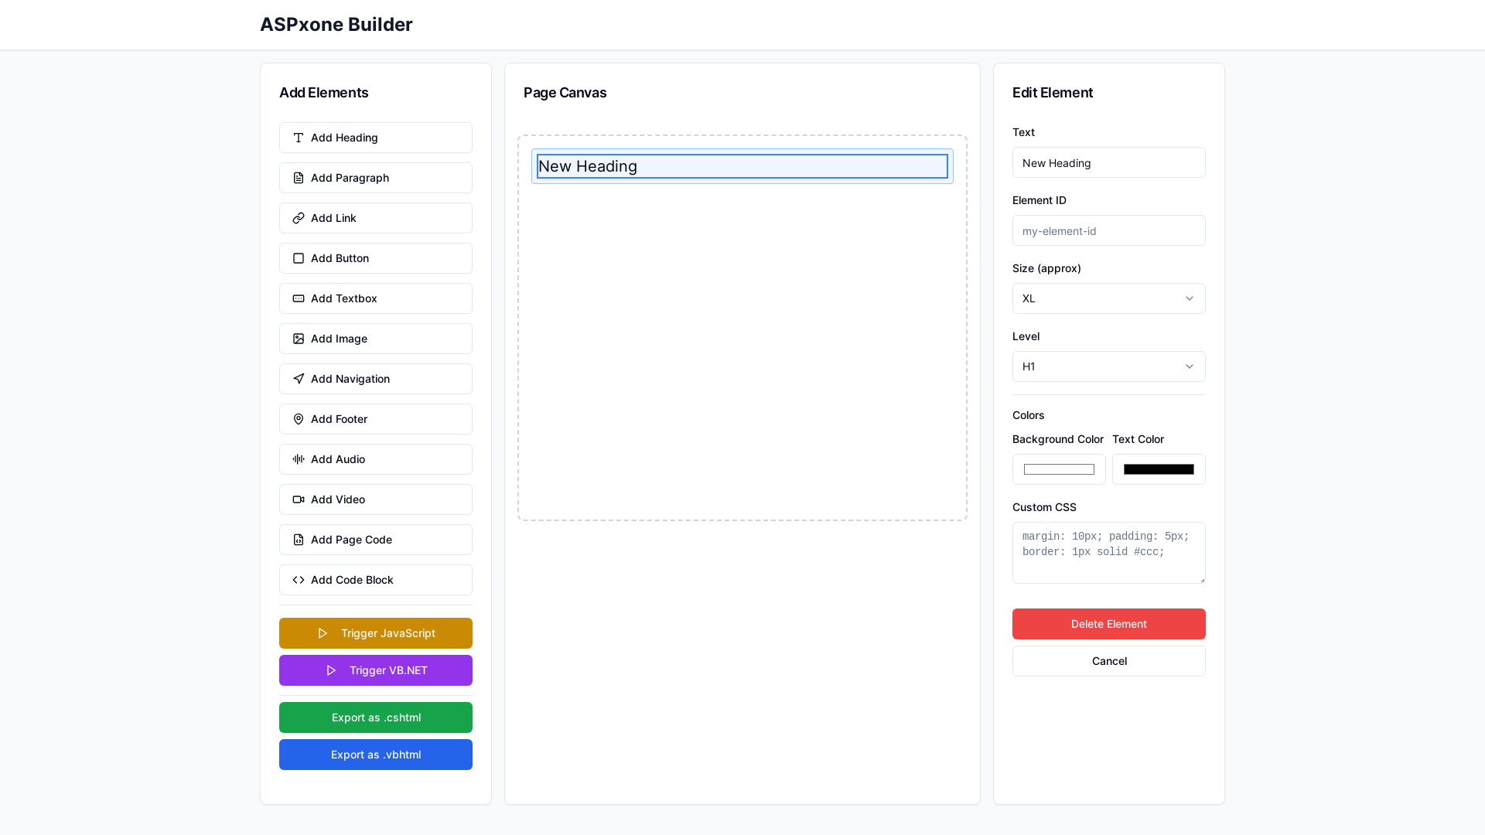
Task: Click the camera icon in Add Video
Action: click(299, 499)
